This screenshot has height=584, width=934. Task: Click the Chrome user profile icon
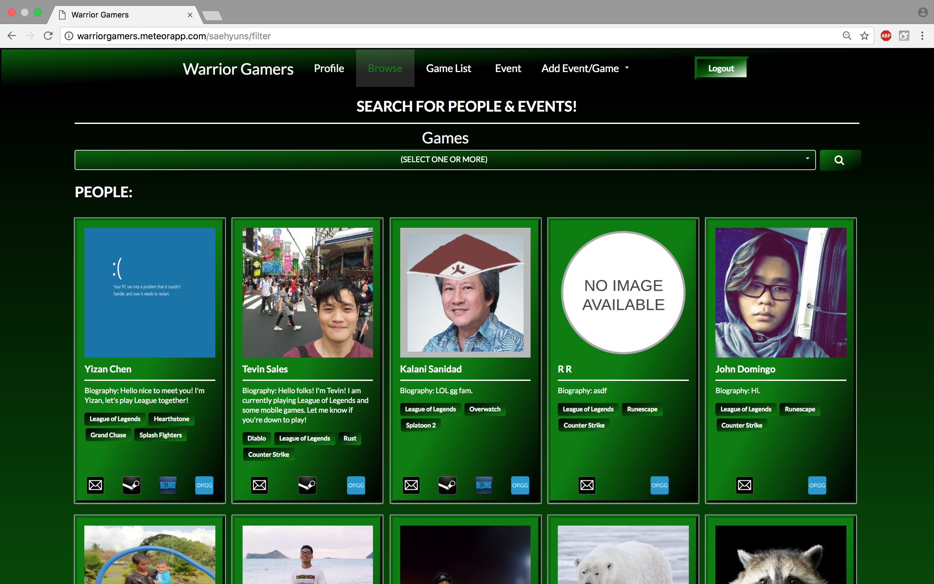922,13
